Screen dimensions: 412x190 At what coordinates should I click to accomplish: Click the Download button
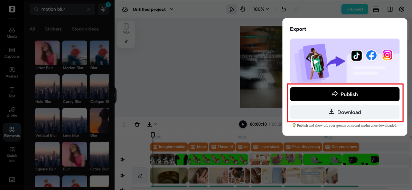tap(345, 112)
